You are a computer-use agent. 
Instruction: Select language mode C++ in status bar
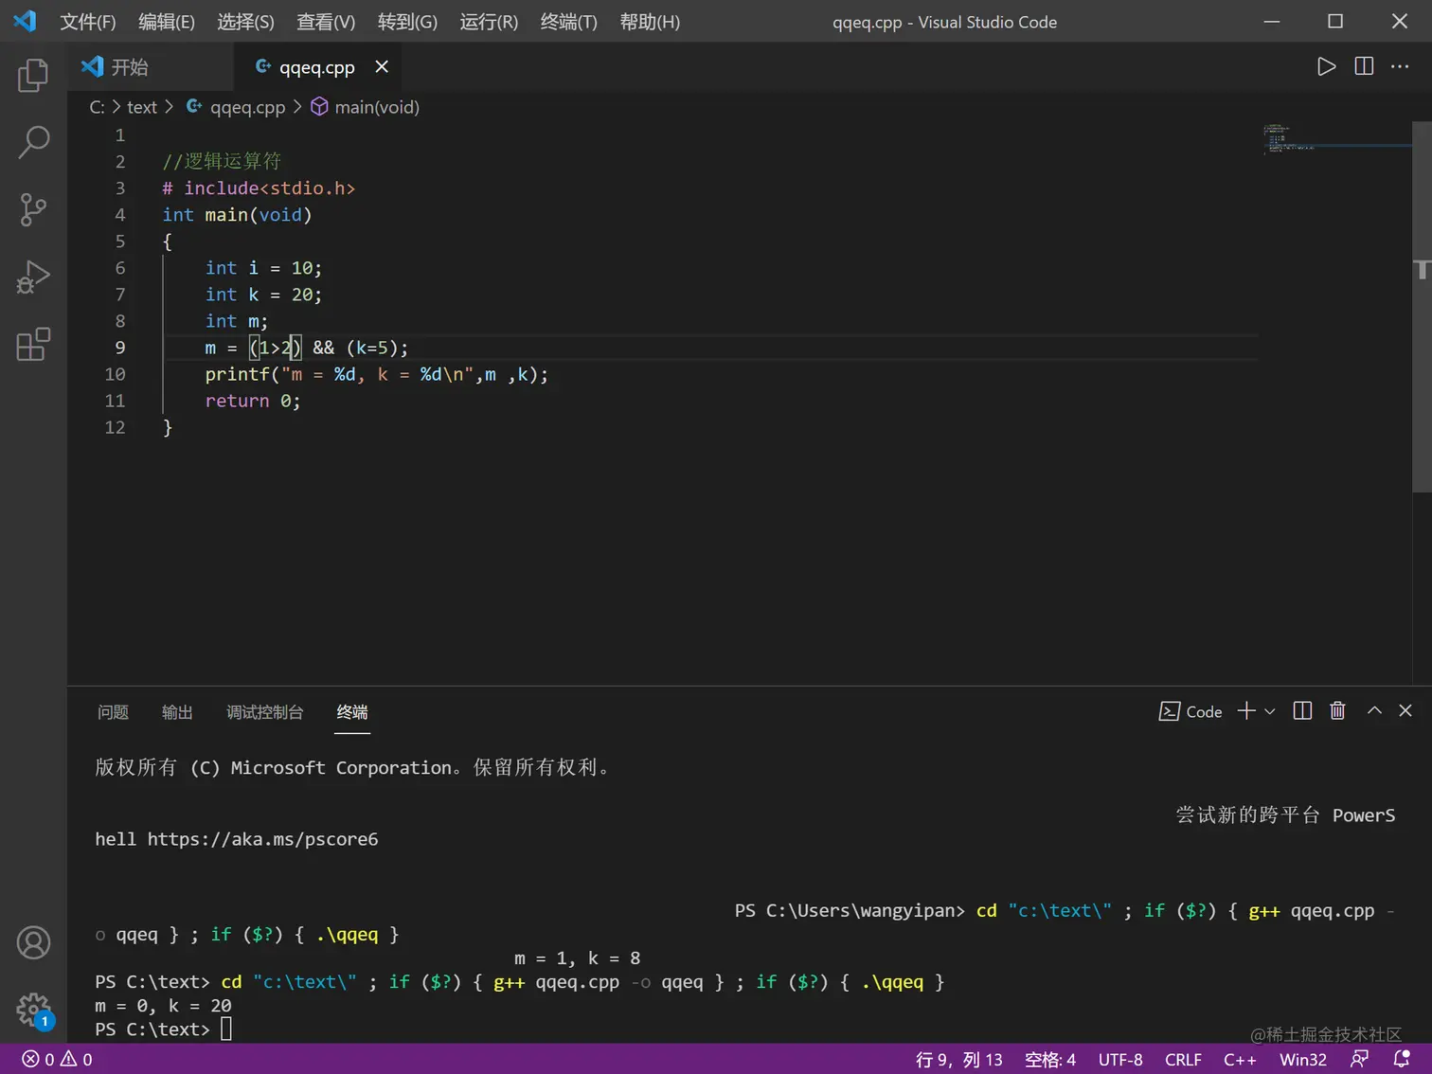click(1240, 1059)
